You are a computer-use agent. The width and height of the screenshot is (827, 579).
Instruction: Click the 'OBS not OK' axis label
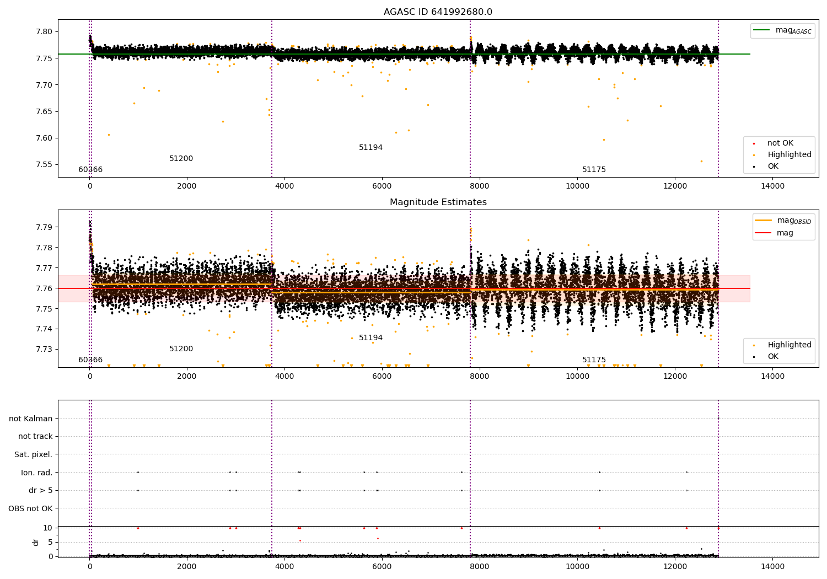pyautogui.click(x=30, y=508)
